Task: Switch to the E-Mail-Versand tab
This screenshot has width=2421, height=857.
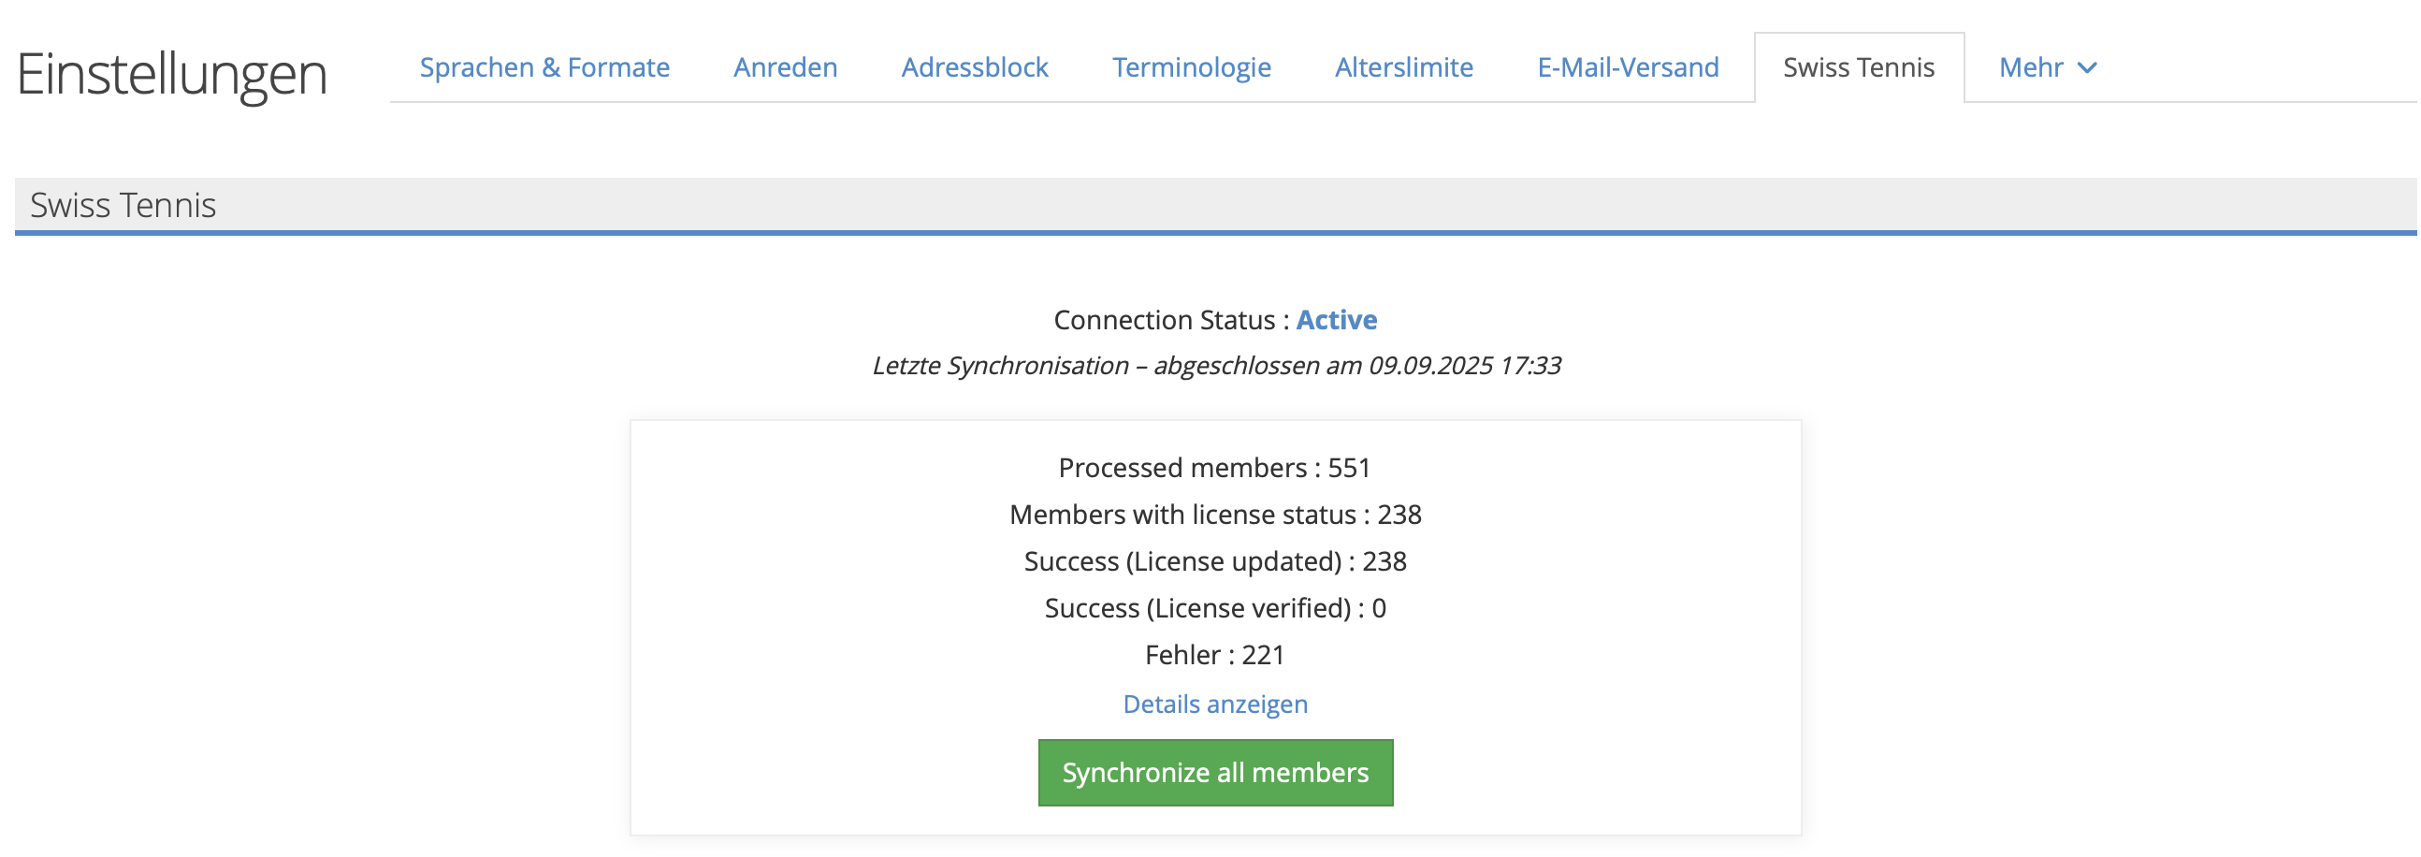Action: tap(1627, 67)
